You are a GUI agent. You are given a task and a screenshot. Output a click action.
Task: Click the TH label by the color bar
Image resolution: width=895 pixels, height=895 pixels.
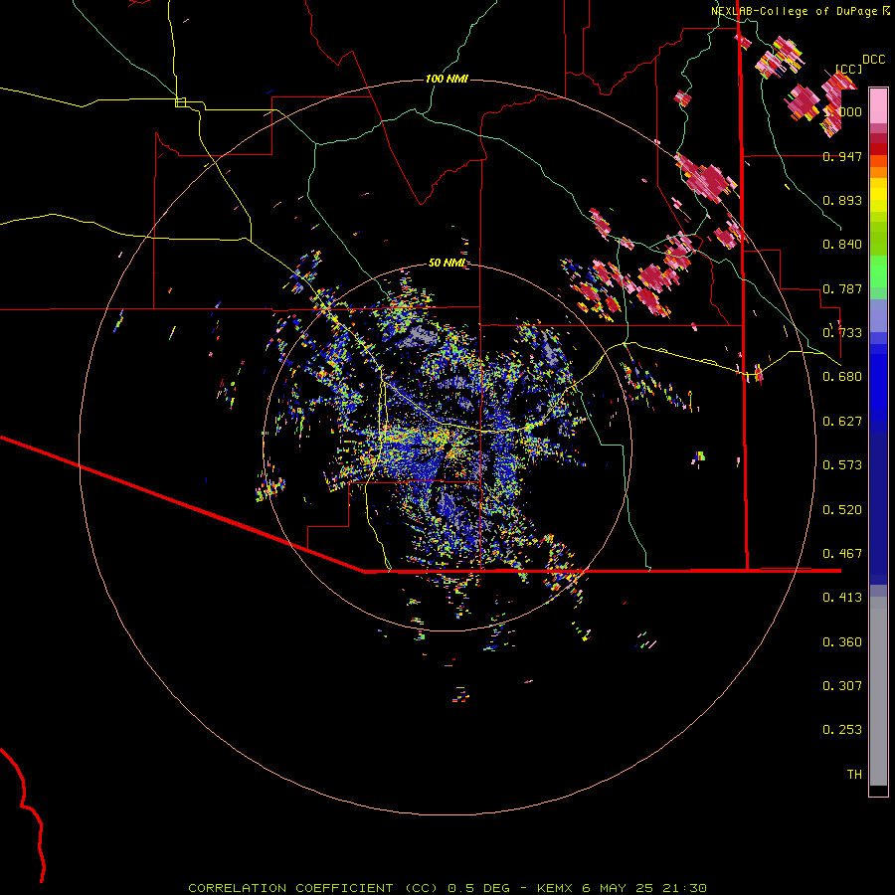click(854, 775)
